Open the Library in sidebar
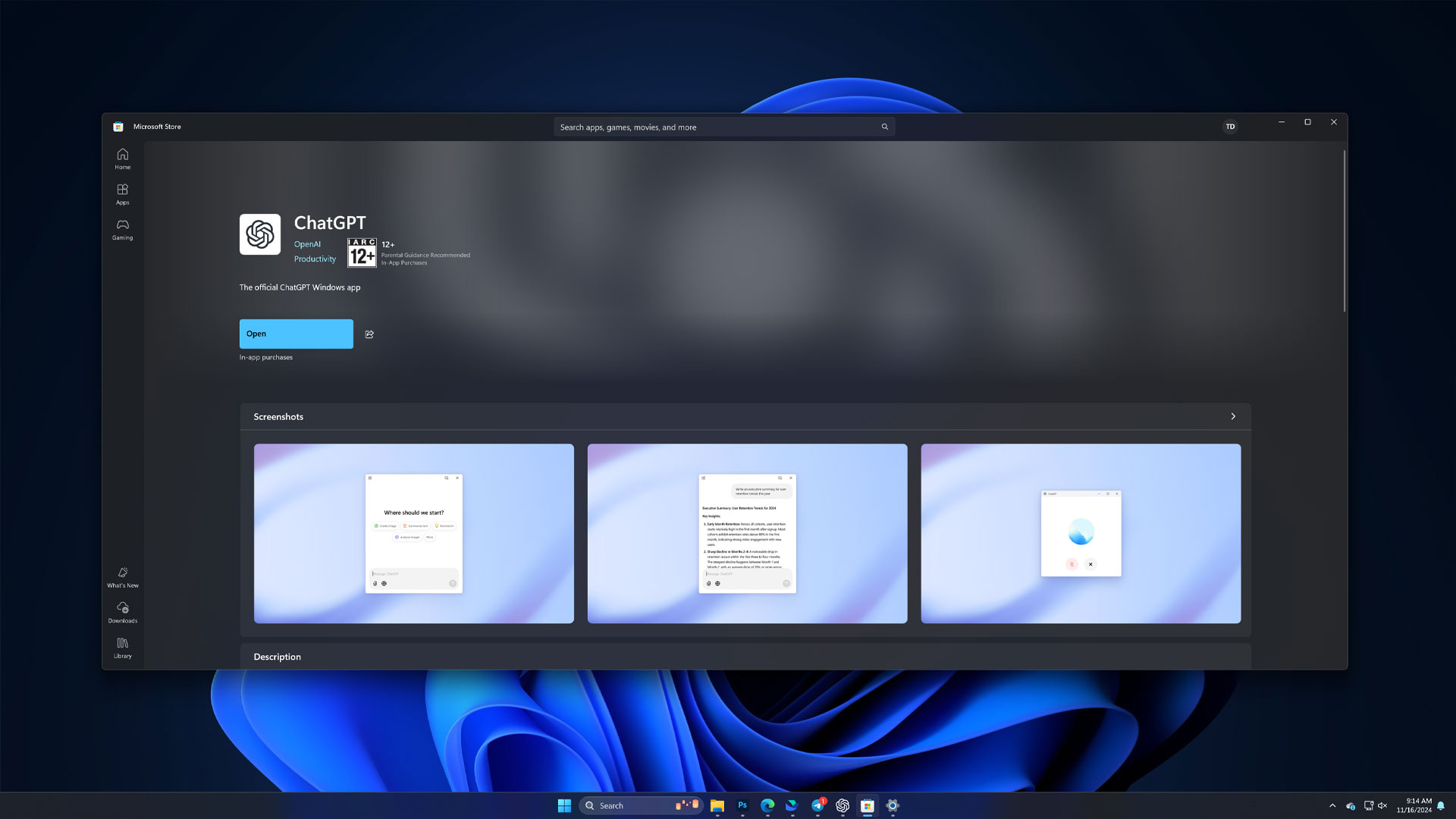This screenshot has width=1456, height=819. tap(122, 648)
